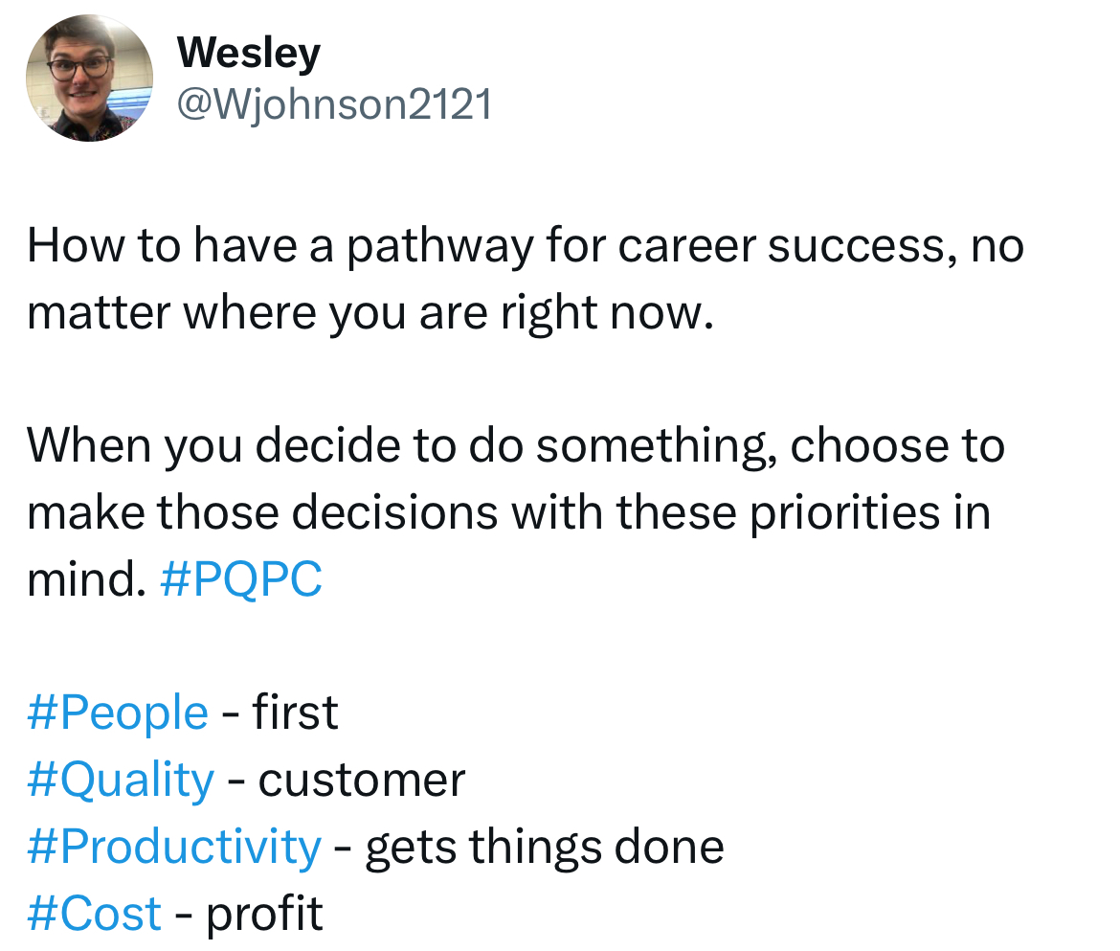Click the line starting 'When you decide to do'
Screen dimensions: 1120x951
pos(516,446)
